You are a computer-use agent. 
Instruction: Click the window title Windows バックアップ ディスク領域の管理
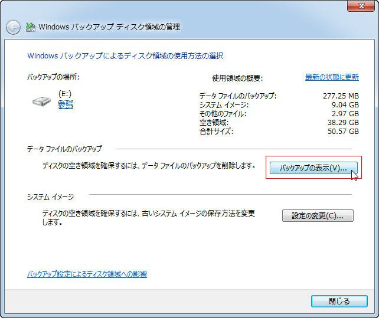click(109, 27)
